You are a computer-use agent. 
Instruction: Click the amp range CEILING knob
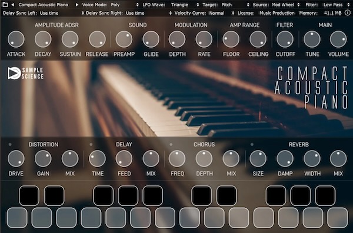coord(258,39)
